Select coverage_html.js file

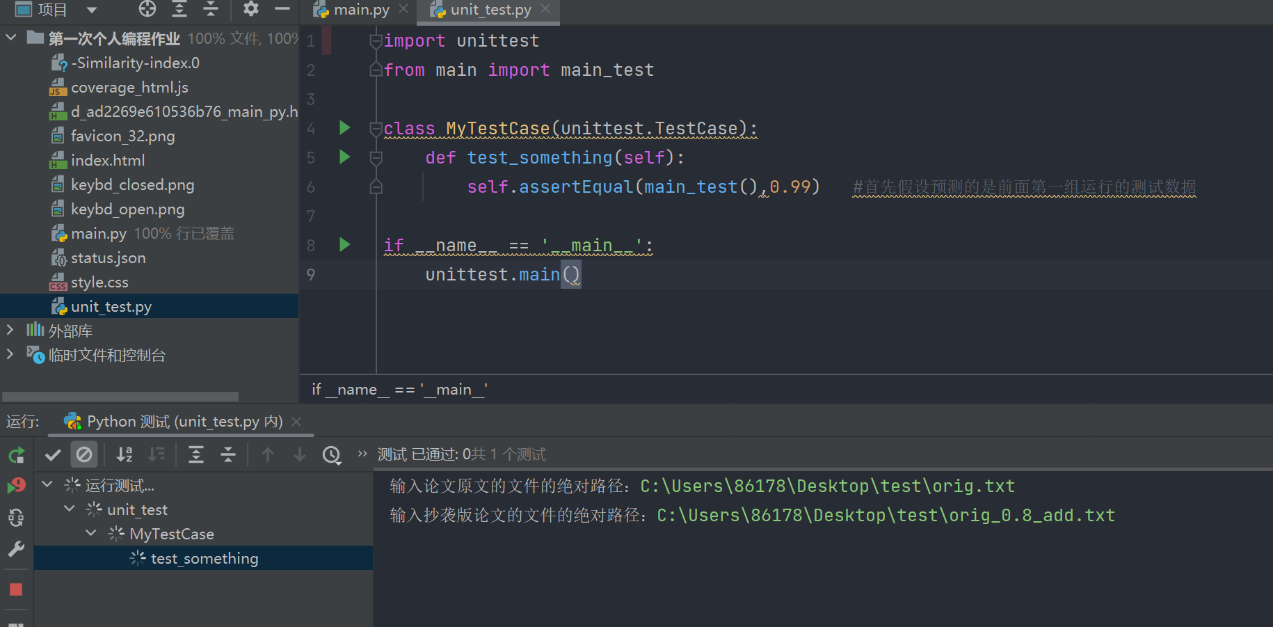129,88
